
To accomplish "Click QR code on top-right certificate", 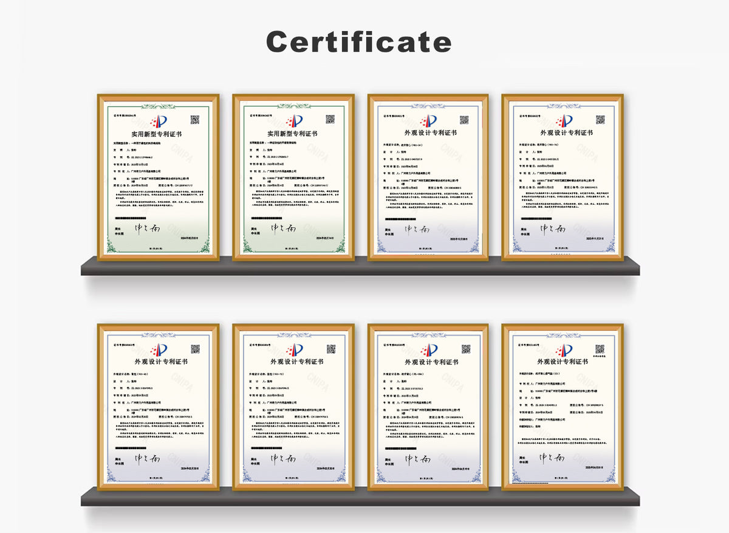I will pos(599,119).
